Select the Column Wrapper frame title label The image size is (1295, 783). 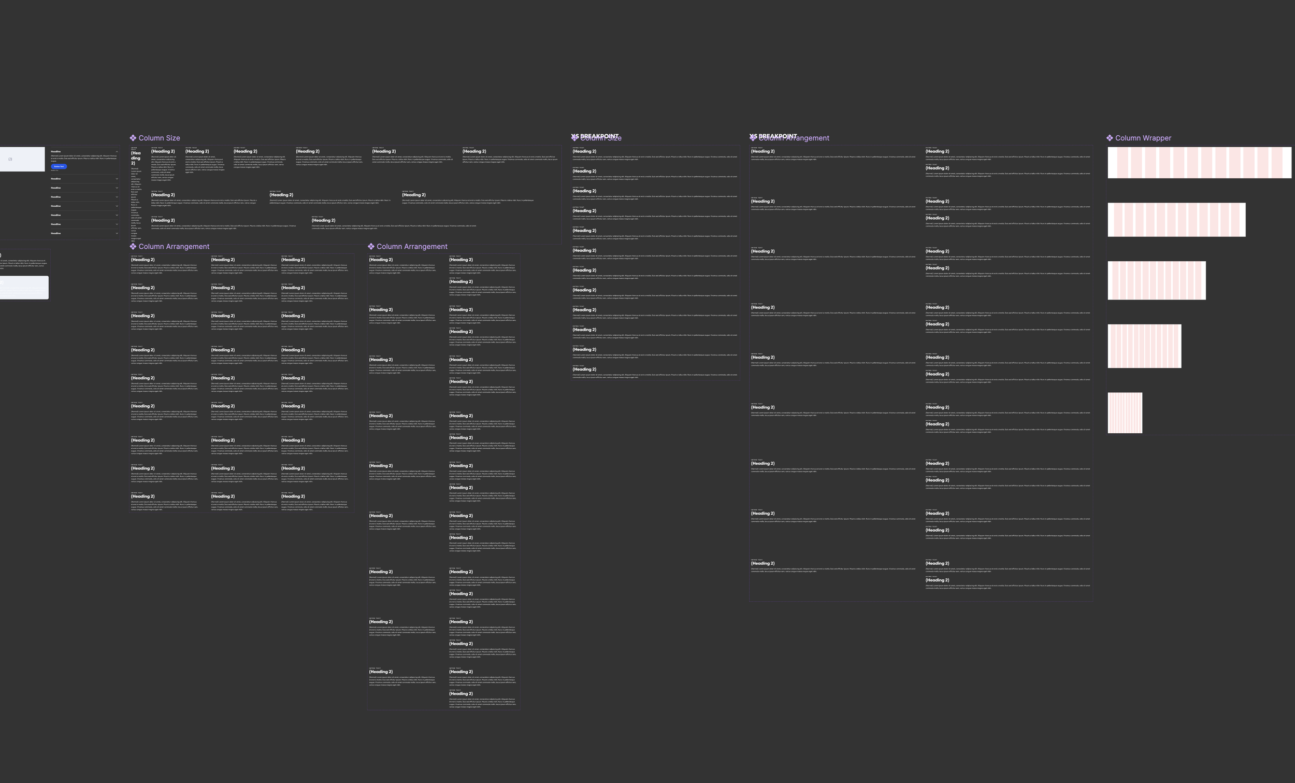(x=1143, y=138)
